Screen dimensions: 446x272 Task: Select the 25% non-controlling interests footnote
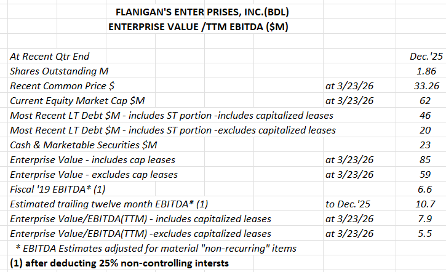(119, 263)
